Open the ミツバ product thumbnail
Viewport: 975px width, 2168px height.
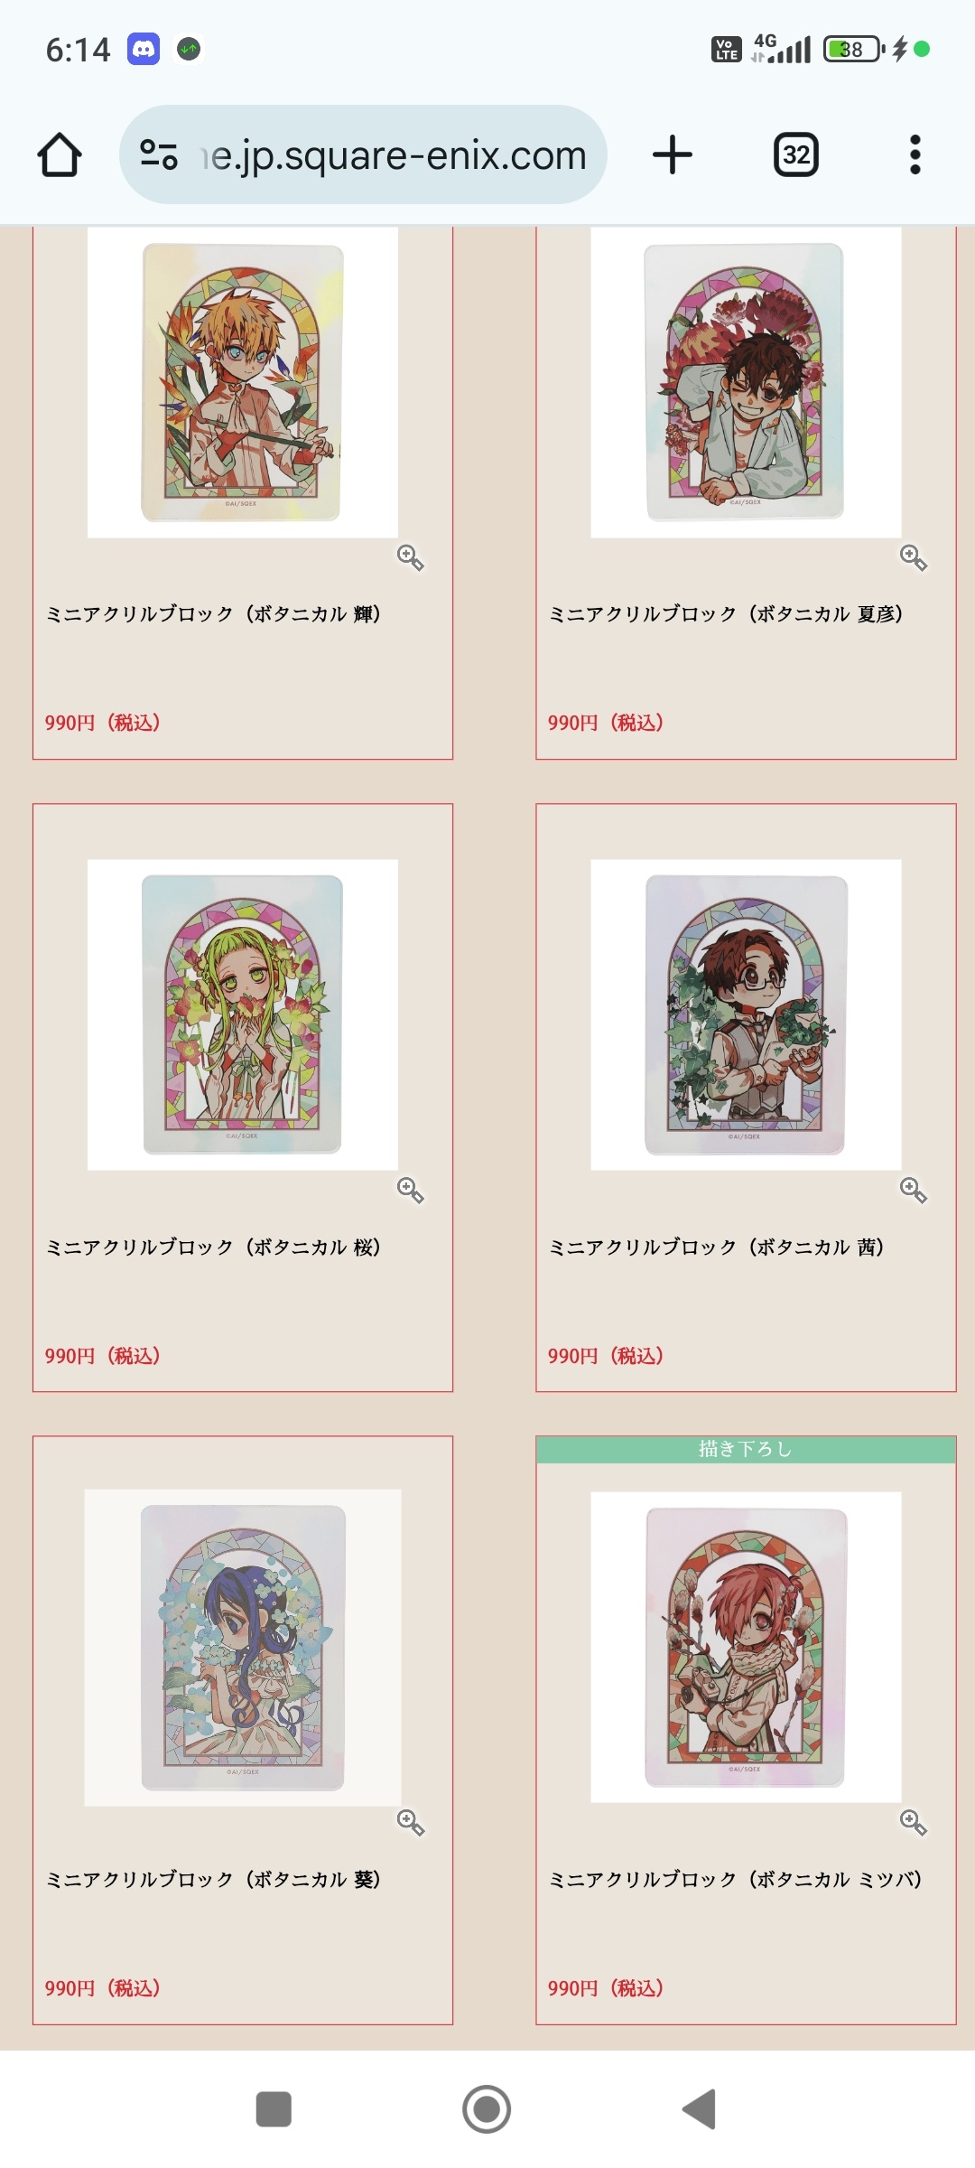(x=746, y=1647)
